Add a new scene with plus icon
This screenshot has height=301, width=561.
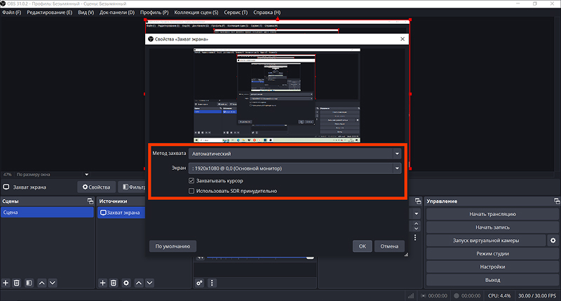[x=6, y=283]
